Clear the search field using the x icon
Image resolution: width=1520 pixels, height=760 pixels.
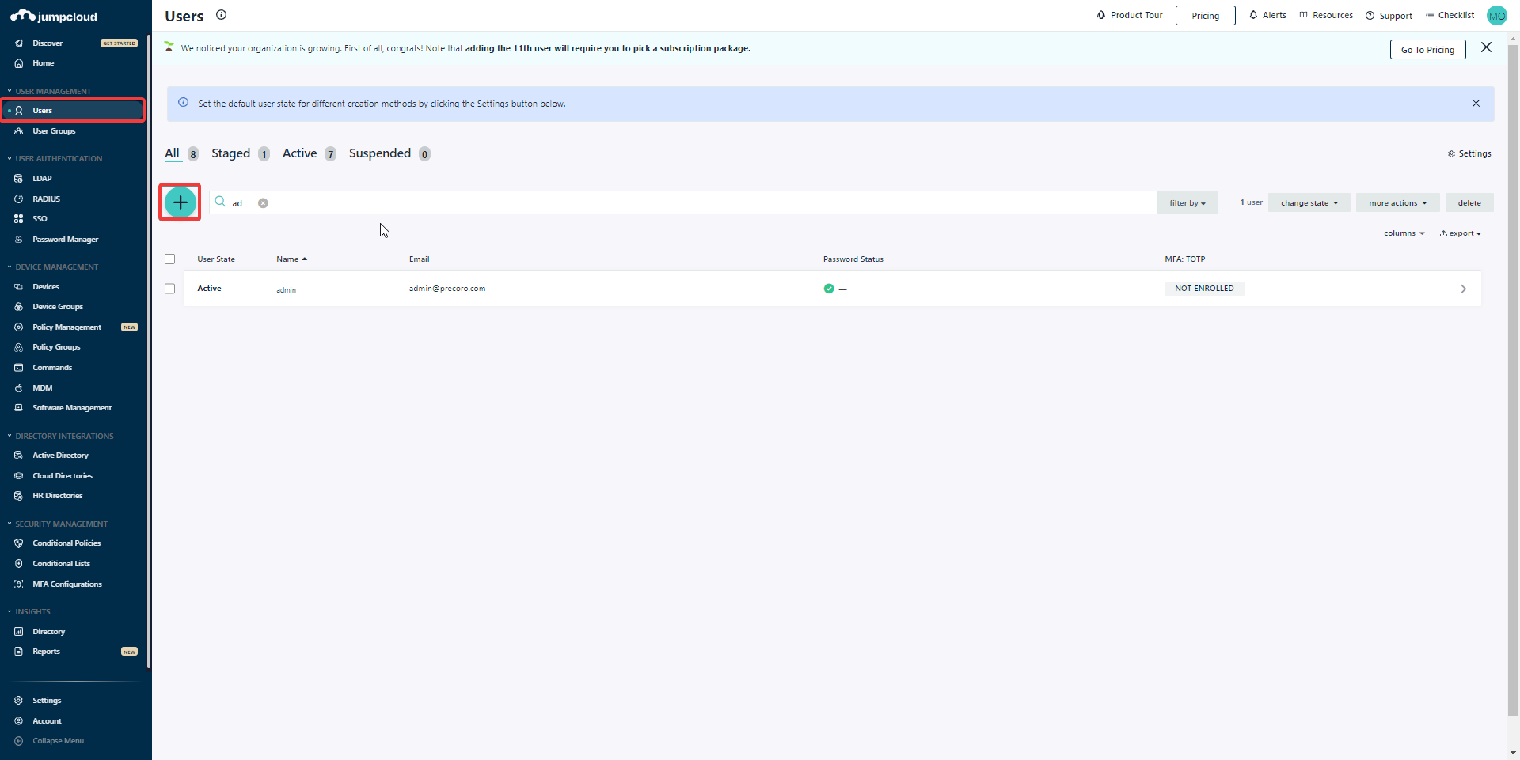[x=263, y=202]
